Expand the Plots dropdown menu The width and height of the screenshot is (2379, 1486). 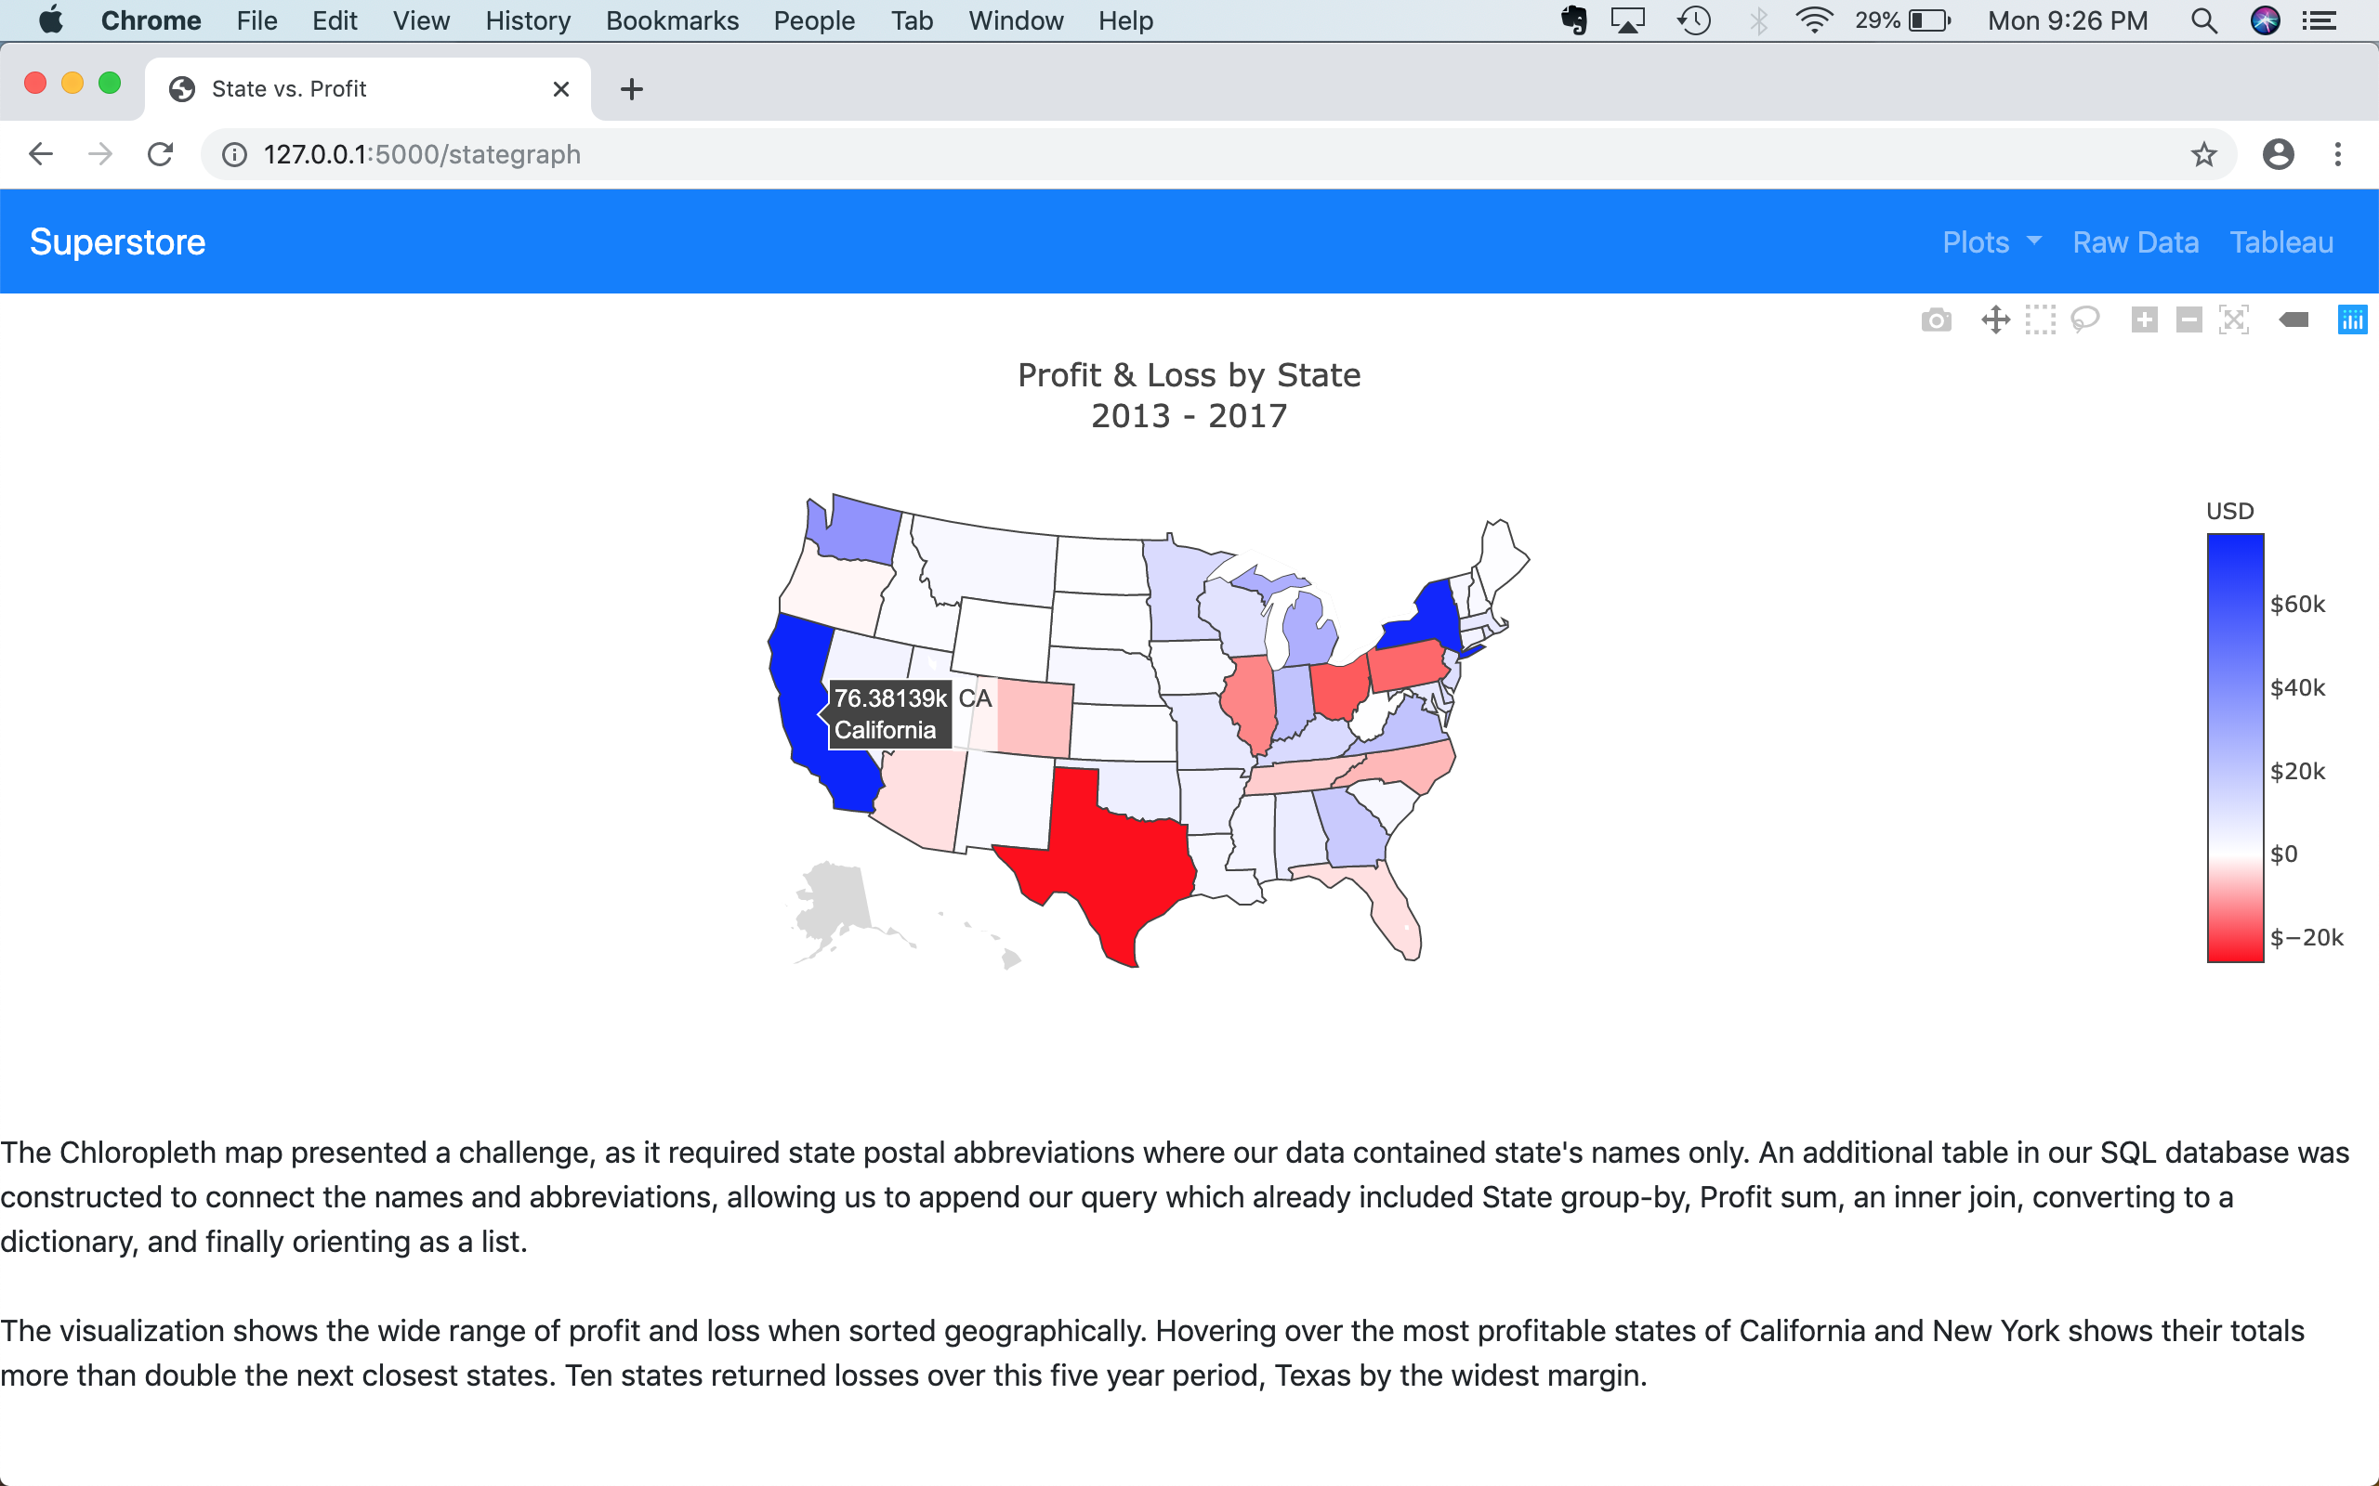[x=1991, y=242]
